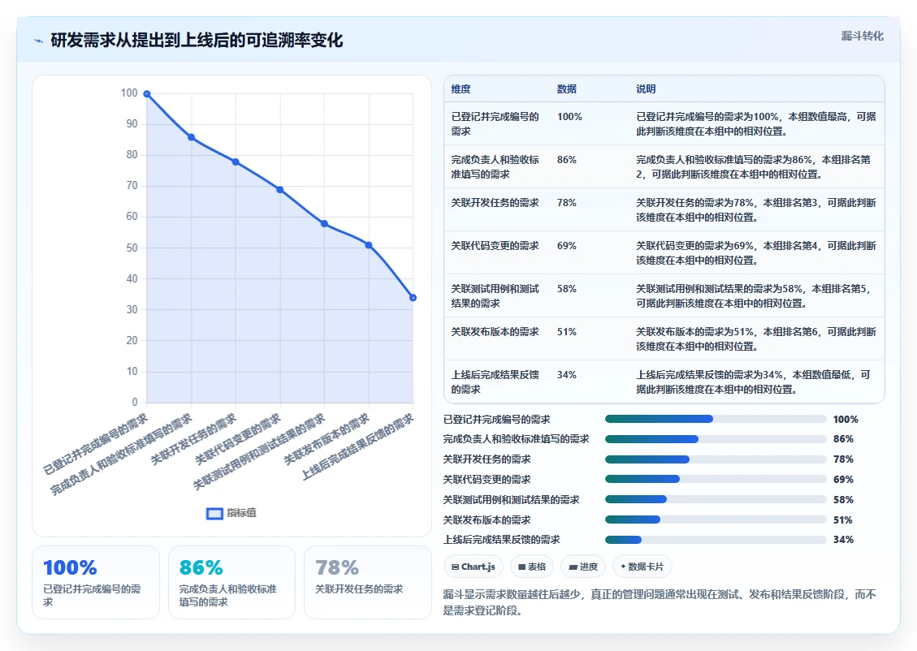The height and width of the screenshot is (651, 917).
Task: Click the 数据 column header
Action: pos(567,88)
